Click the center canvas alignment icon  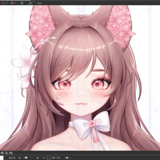(53, 158)
